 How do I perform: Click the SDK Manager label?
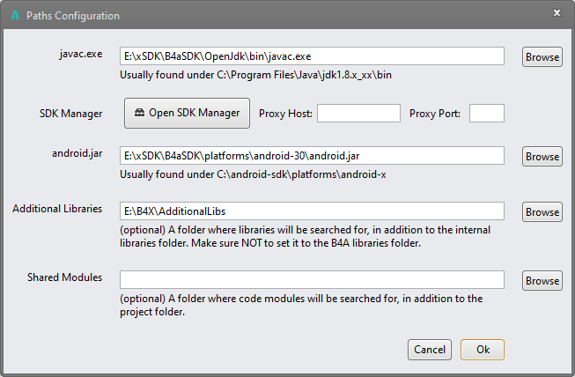click(71, 114)
